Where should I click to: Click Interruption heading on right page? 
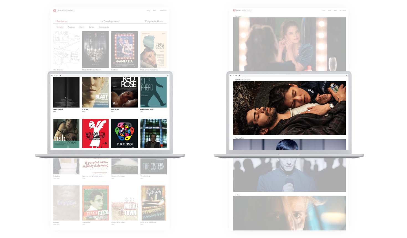pyautogui.click(x=239, y=138)
